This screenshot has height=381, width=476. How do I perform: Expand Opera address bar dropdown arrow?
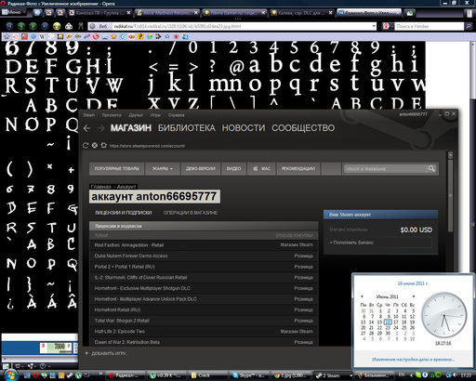pyautogui.click(x=374, y=26)
